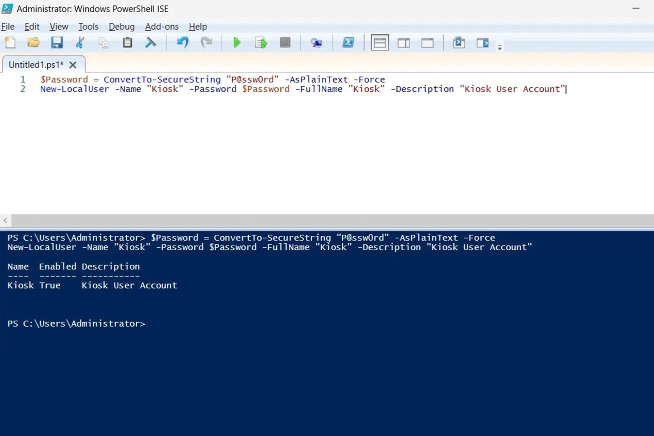
Task: Click ConvertTo-SecureString in the script editor
Action: click(x=162, y=79)
